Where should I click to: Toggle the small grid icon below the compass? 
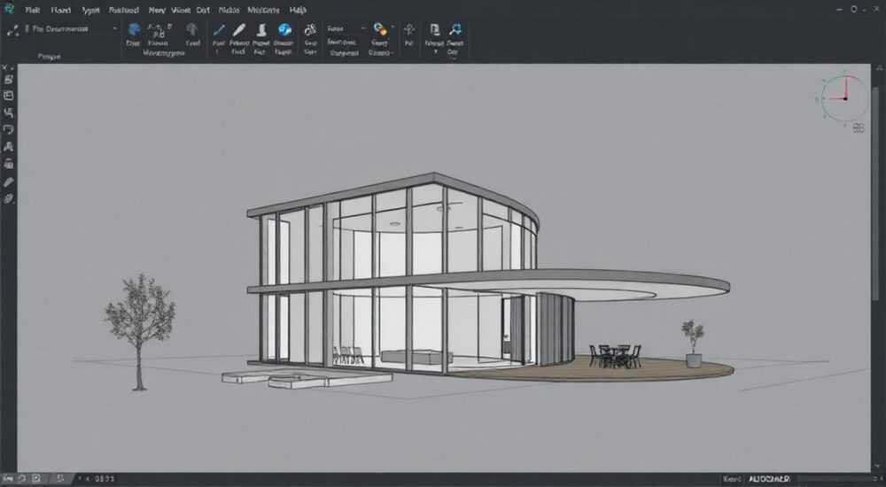pyautogui.click(x=859, y=128)
